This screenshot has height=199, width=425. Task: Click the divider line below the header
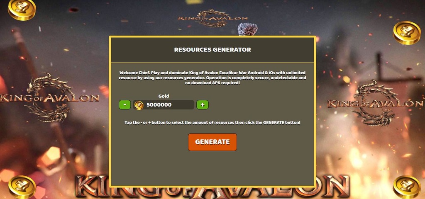point(212,63)
